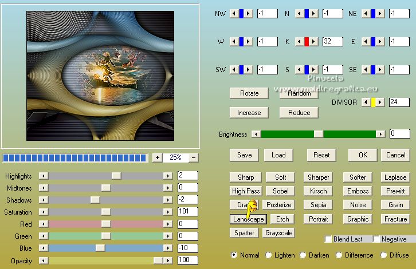Click Brightness slider right arrow

tap(380, 134)
